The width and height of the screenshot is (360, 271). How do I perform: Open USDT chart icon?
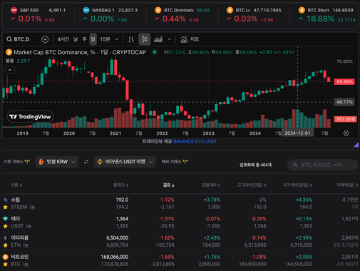coord(29,226)
